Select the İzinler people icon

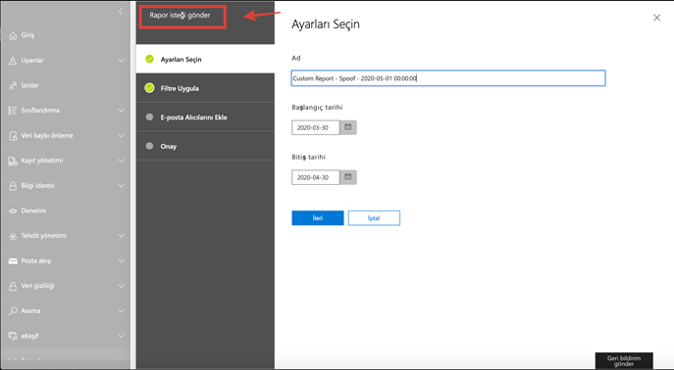coord(13,86)
